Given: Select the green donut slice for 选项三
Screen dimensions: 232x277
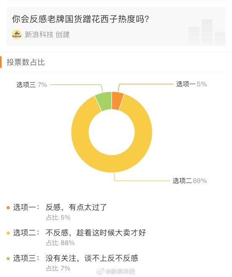Looking at the screenshot, I should [x=104, y=101].
